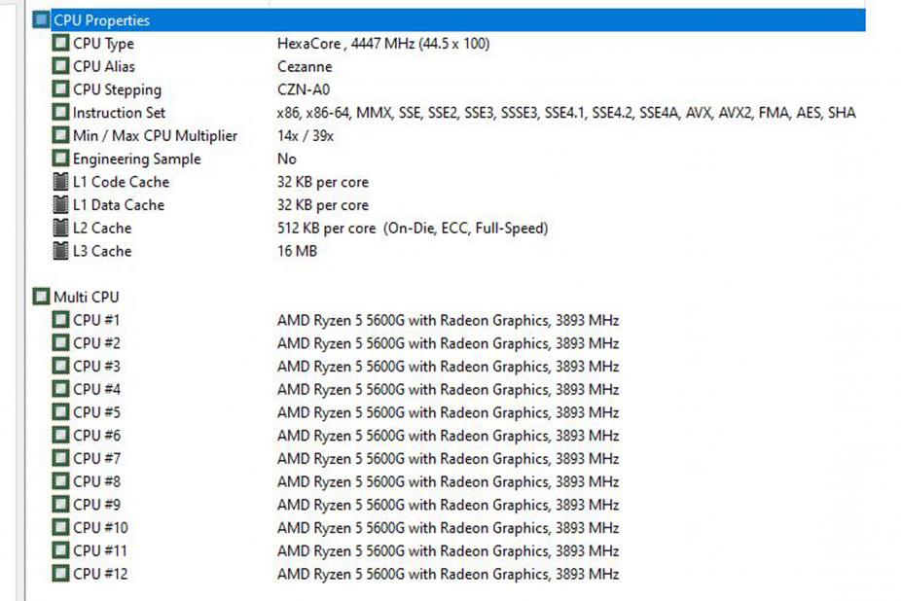Select the Min / Max CPU Multiplier row

click(155, 136)
